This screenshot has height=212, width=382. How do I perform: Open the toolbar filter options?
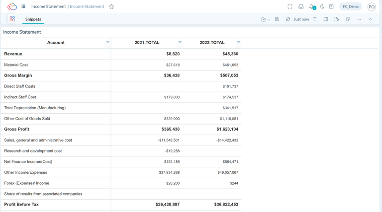pos(315,19)
